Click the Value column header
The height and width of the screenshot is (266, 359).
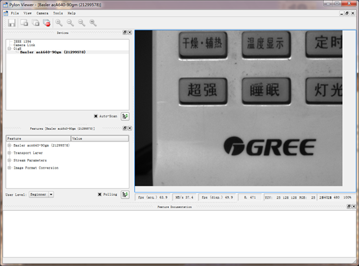[100, 138]
